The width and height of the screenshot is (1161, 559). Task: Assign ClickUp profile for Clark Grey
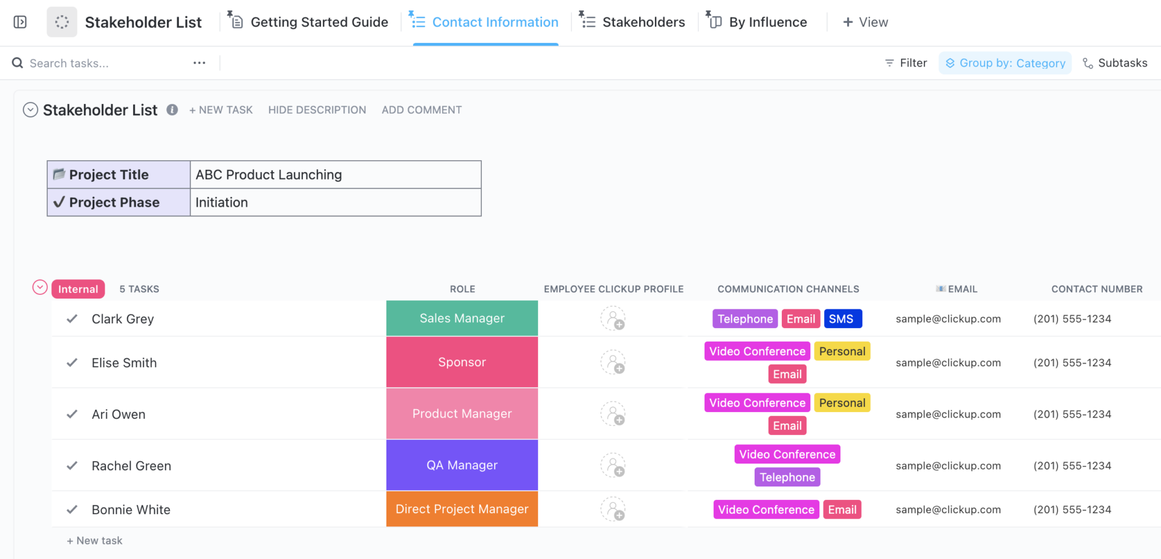point(613,319)
